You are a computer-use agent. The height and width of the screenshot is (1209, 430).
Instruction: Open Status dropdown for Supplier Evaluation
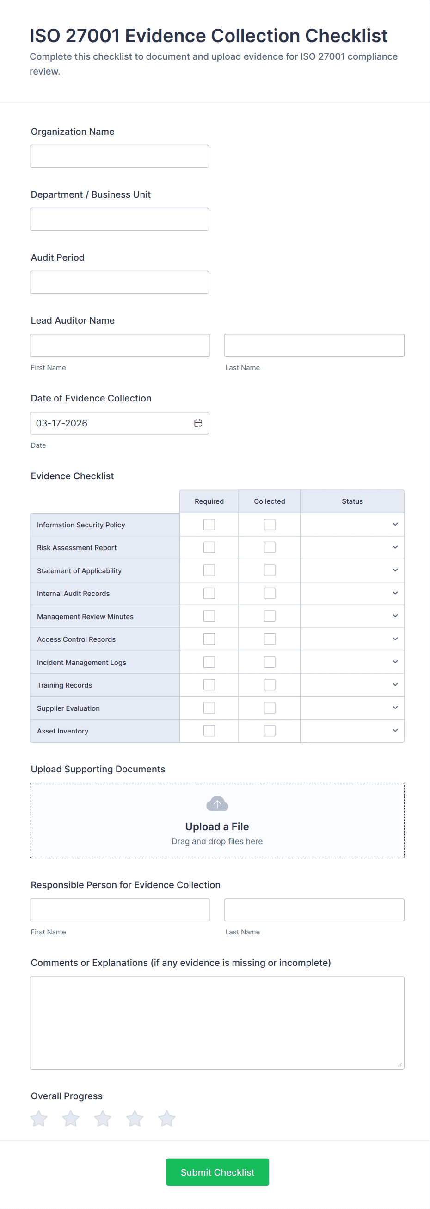click(352, 708)
